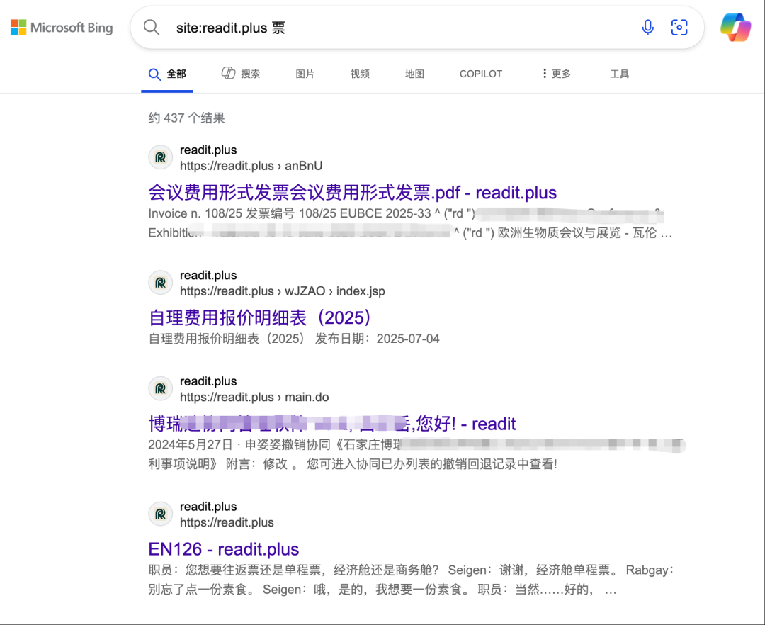Expand the 更多 menu
The width and height of the screenshot is (765, 625).
click(556, 74)
